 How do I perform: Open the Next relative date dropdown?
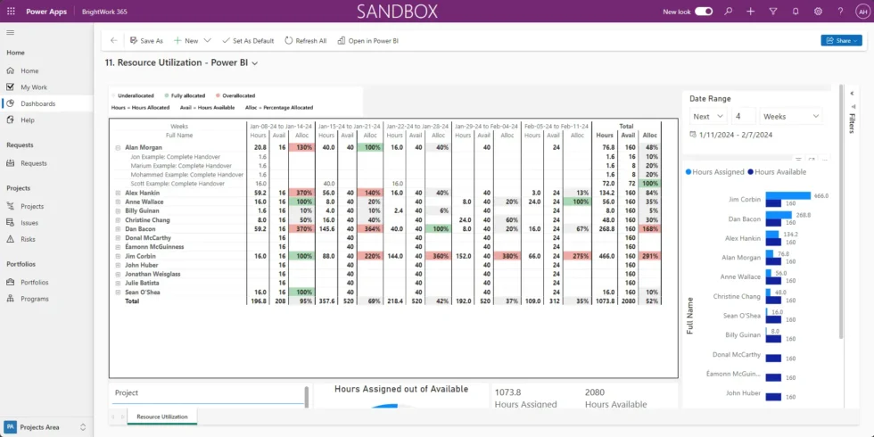pos(709,116)
